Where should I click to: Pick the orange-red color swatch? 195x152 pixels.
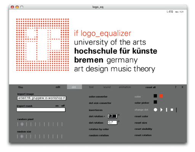click(x=161, y=96)
